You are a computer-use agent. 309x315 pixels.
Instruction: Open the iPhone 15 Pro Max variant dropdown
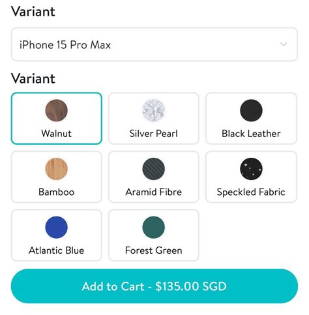pyautogui.click(x=154, y=44)
